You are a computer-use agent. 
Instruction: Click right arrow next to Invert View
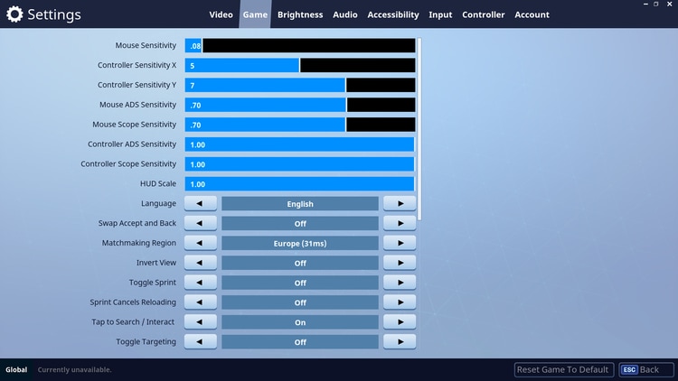pyautogui.click(x=400, y=263)
